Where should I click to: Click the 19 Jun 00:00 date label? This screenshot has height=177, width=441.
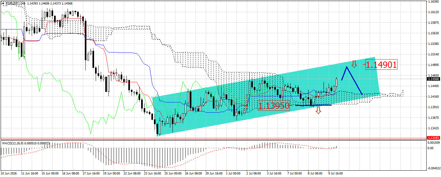click(111, 173)
